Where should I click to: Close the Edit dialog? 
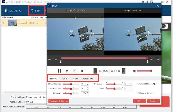(x=158, y=6)
